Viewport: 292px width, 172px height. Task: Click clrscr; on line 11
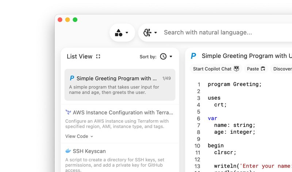225,152
